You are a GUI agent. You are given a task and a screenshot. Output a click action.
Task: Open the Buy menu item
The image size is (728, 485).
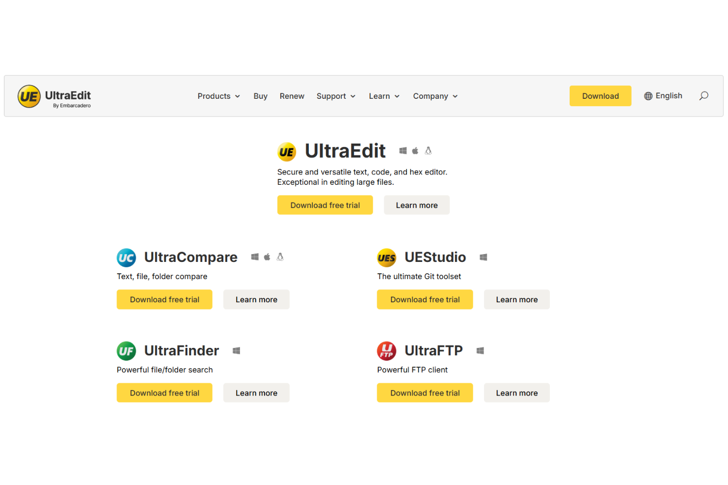coord(260,96)
